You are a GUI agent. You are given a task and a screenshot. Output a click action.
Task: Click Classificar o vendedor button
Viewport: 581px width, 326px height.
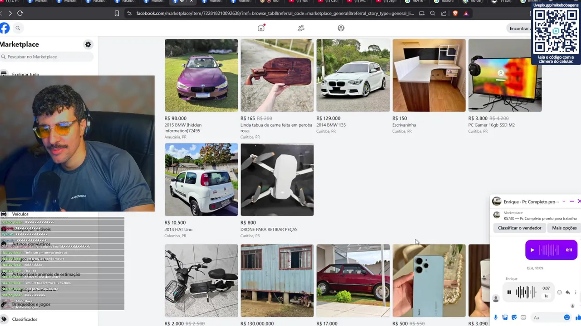click(519, 228)
